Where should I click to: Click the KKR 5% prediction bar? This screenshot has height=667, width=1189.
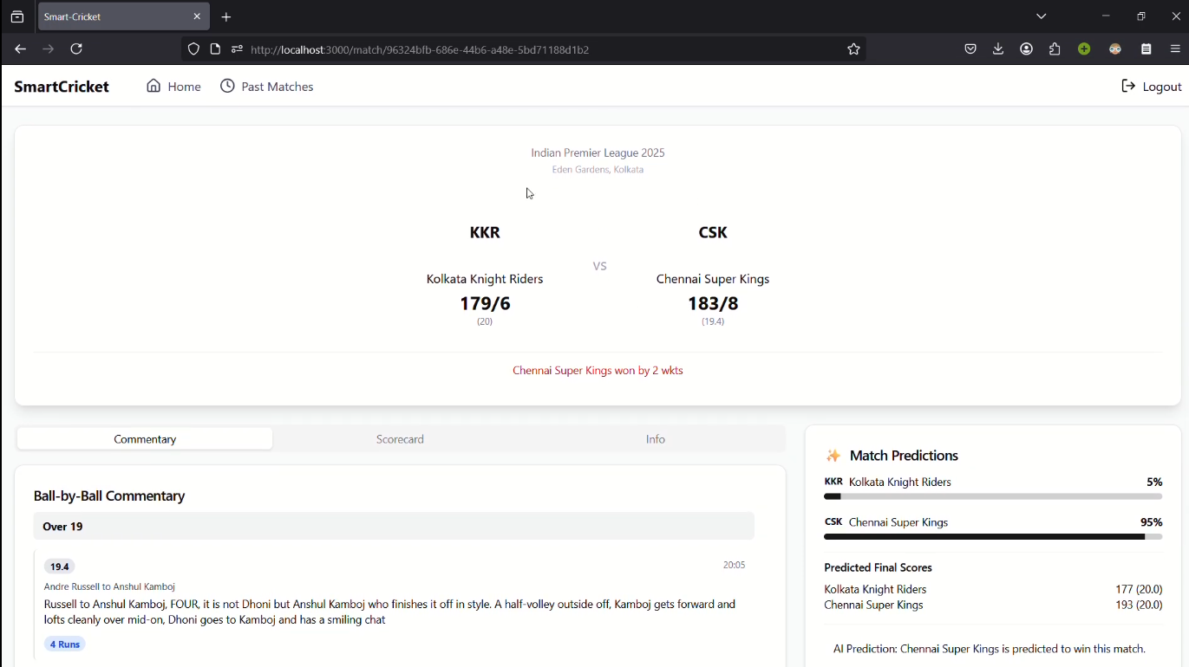point(993,497)
